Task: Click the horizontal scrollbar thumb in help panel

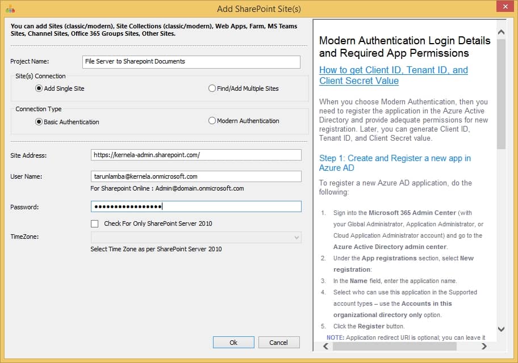Action: (x=395, y=346)
